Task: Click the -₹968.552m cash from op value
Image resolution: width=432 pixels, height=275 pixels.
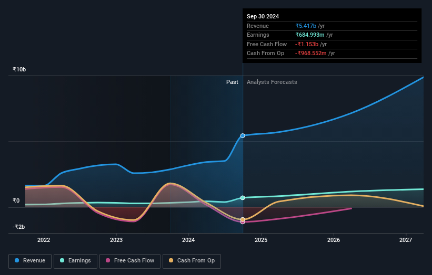Action: pos(311,54)
